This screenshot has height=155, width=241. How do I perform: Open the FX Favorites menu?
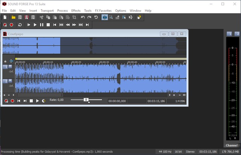(x=103, y=11)
